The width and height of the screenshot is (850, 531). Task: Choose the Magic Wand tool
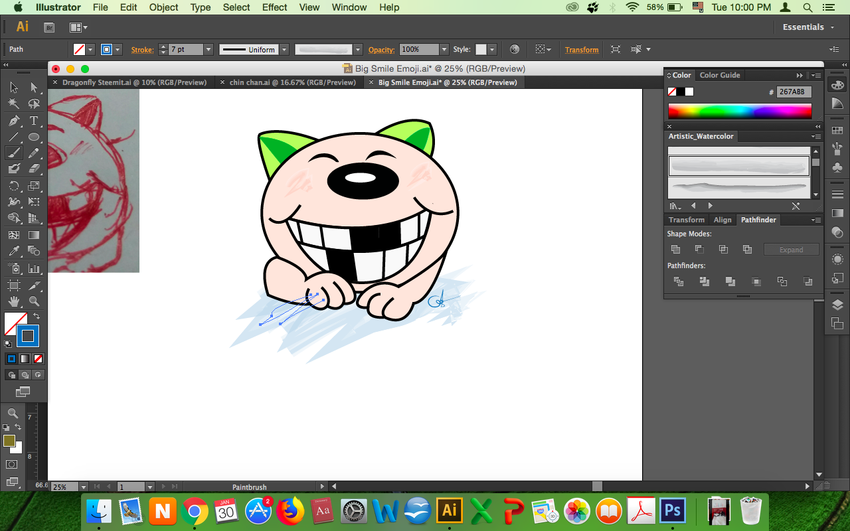pyautogui.click(x=14, y=104)
